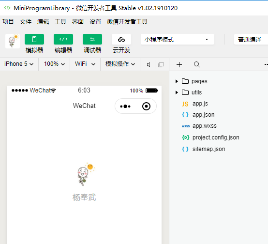The width and height of the screenshot is (268, 244).
Task: Expand the utils folder arrow
Action: tap(177, 92)
